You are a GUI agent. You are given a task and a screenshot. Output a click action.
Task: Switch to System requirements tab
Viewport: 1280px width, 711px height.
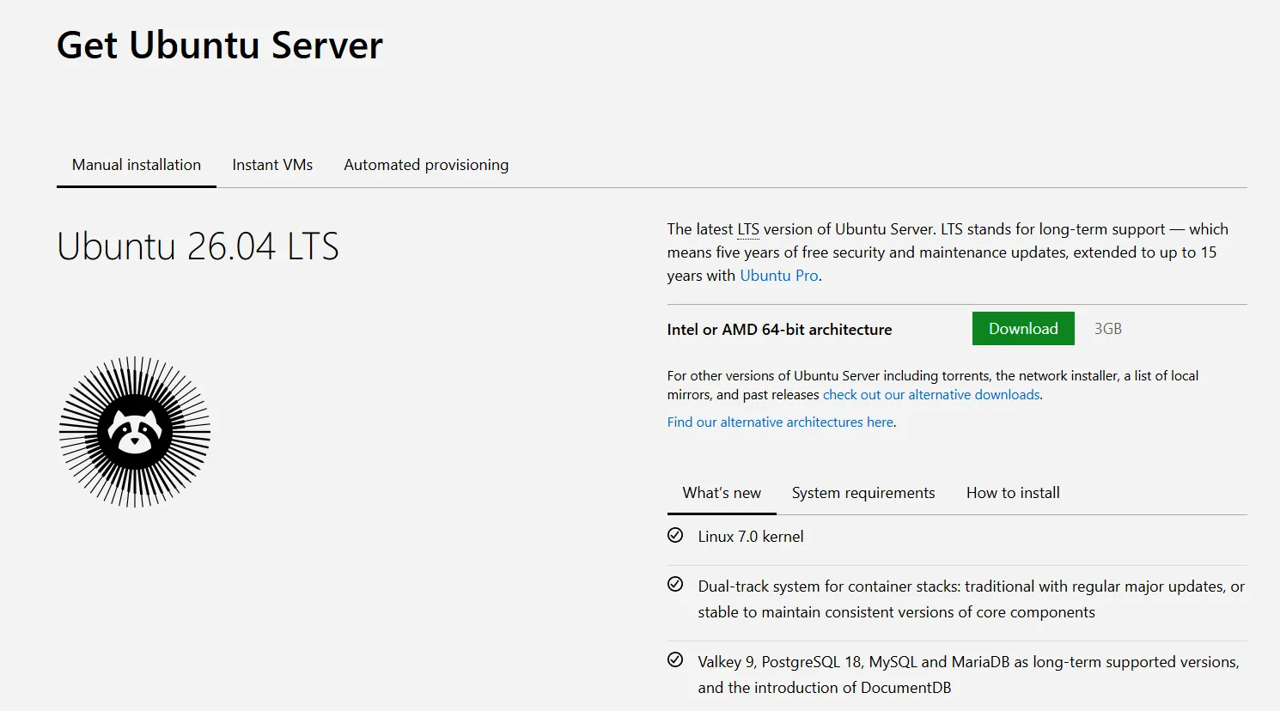point(863,493)
